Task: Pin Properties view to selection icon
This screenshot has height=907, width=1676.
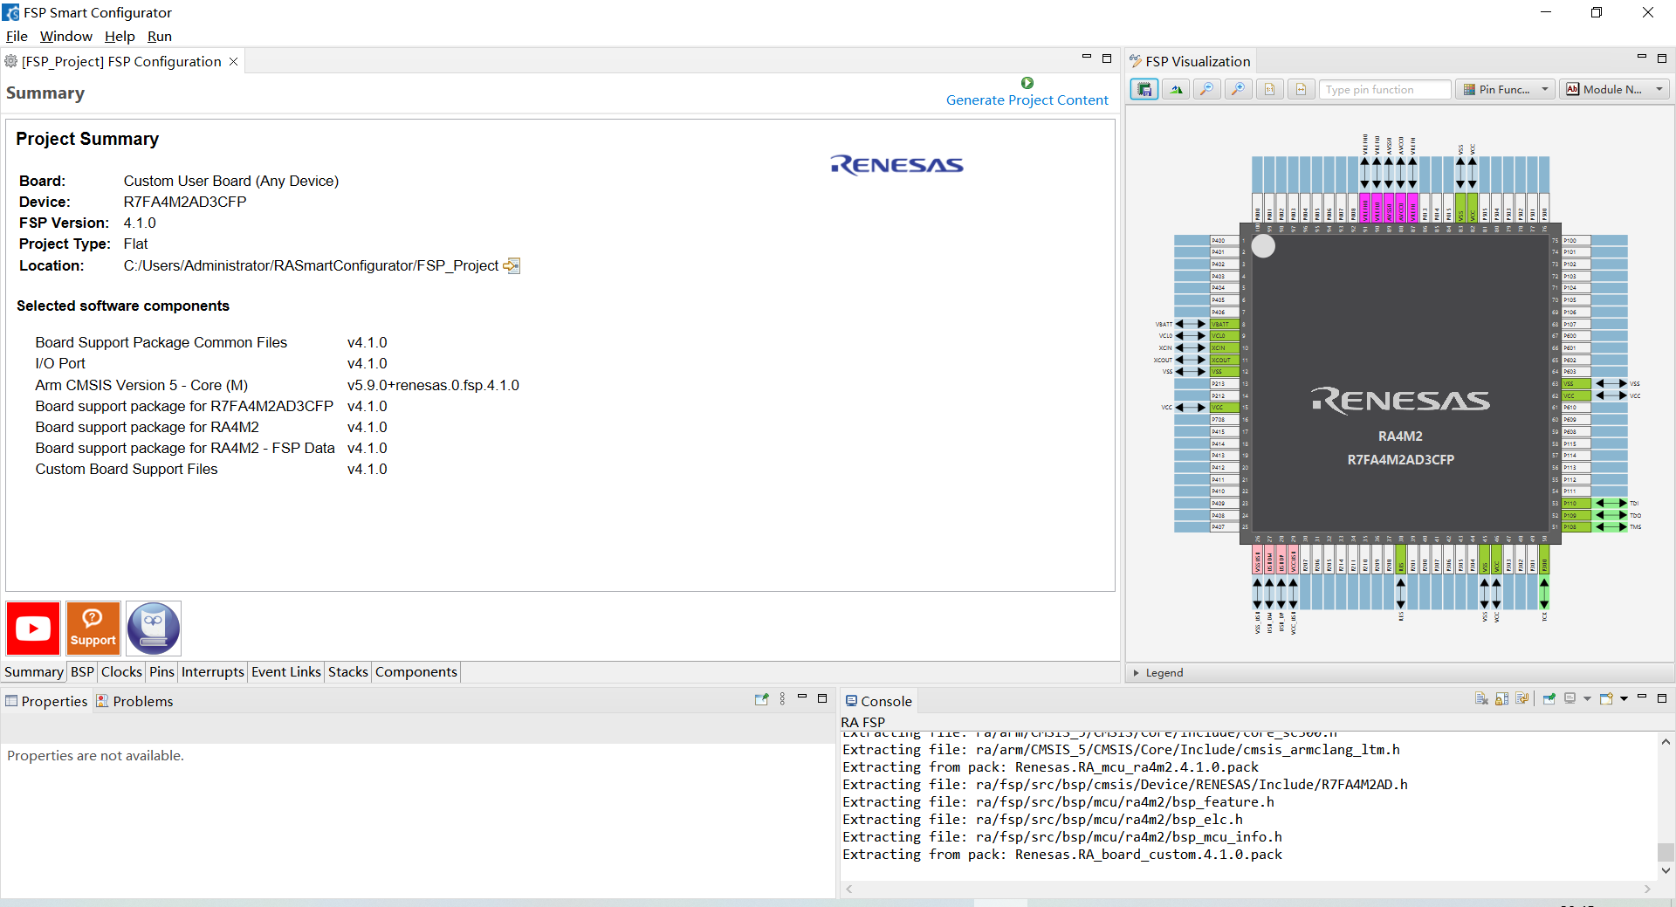Action: tap(762, 699)
